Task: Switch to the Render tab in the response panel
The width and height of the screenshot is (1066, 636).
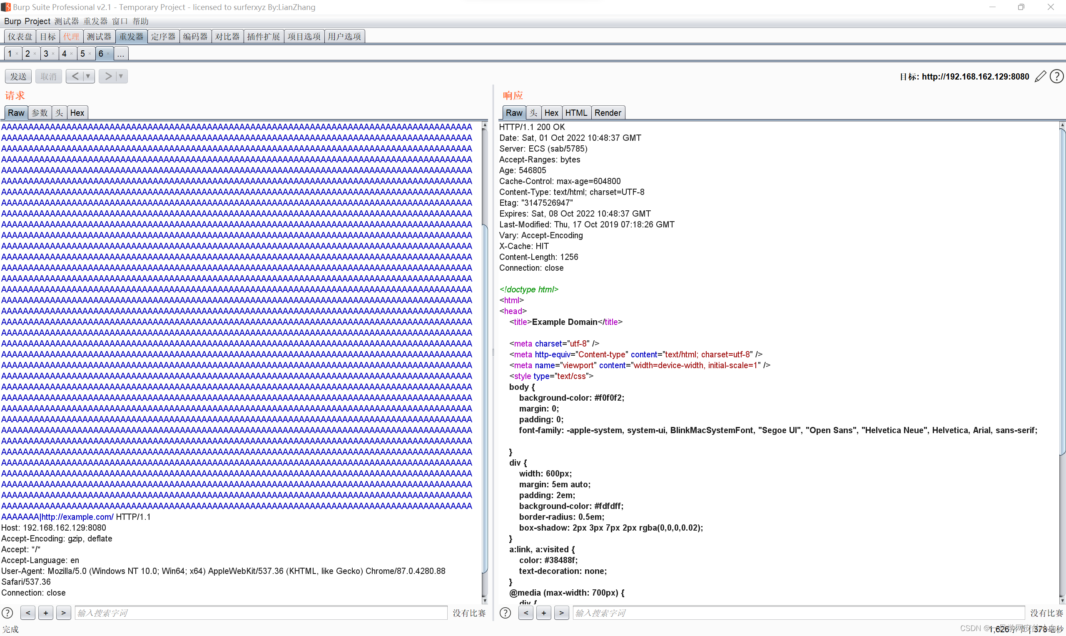Action: tap(608, 112)
